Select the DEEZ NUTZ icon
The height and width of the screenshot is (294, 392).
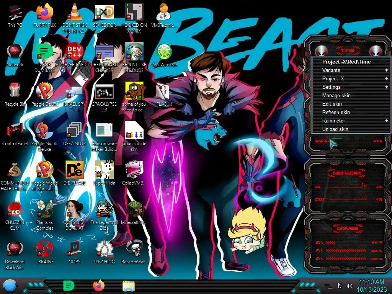pos(74,134)
